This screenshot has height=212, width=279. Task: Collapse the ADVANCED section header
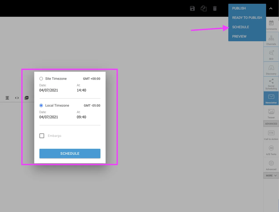coord(271,124)
